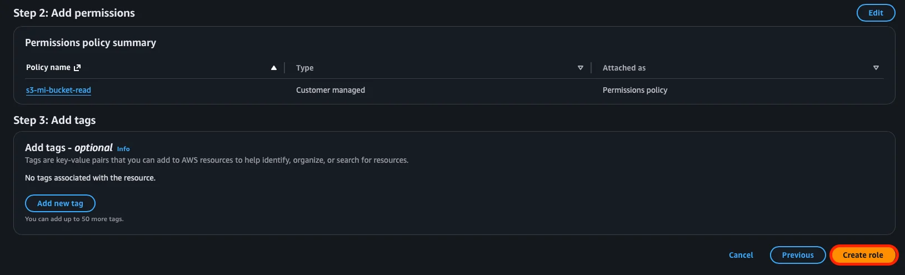Click the Permissions policy summary title
The image size is (905, 275).
pos(91,43)
